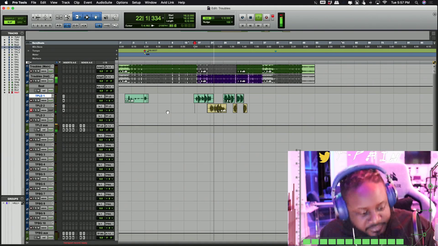Open macOS Spotlight search

point(416,3)
